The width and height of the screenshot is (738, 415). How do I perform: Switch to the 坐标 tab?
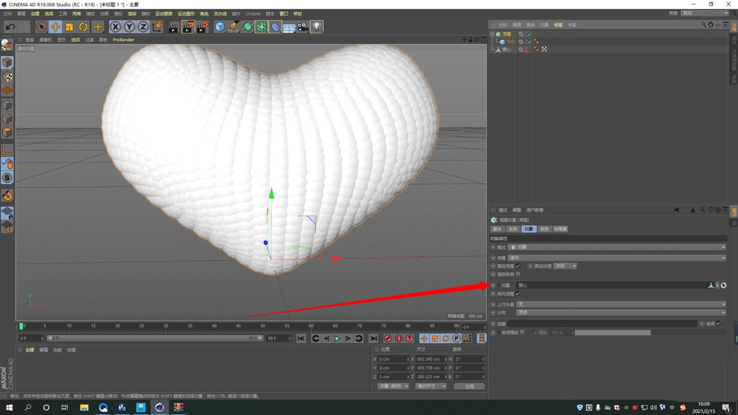coord(513,229)
